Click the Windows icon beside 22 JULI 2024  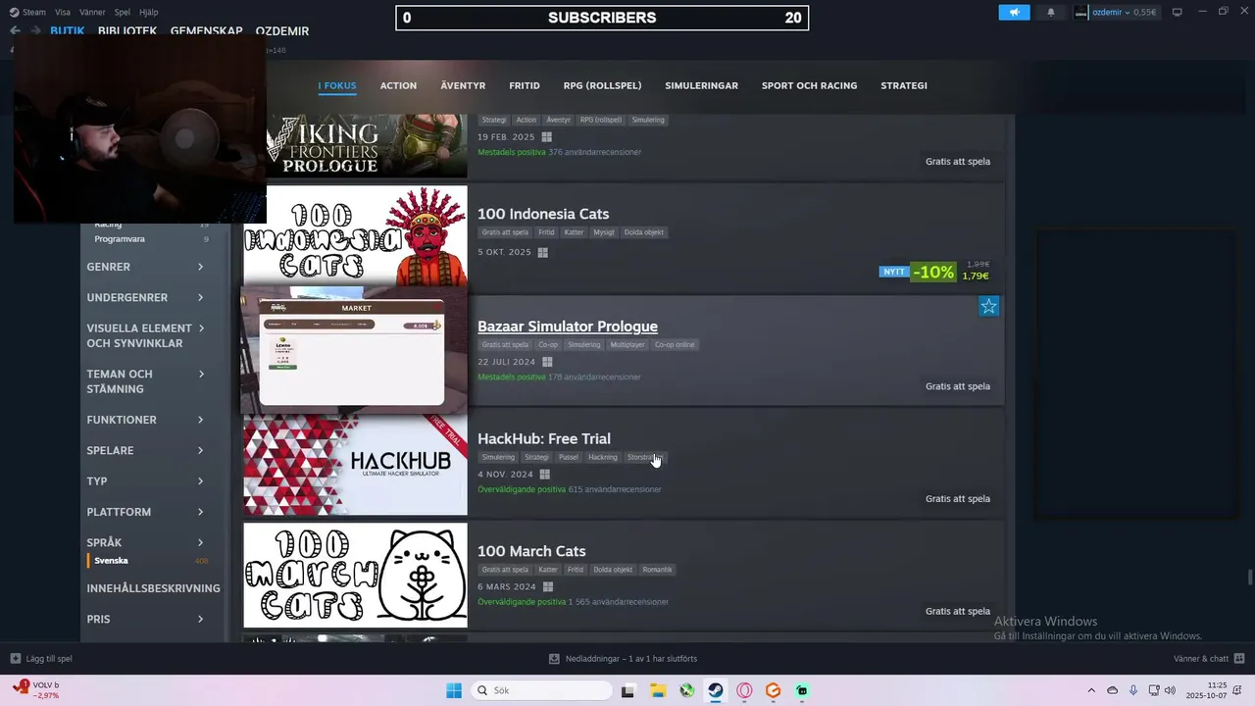pyautogui.click(x=547, y=362)
